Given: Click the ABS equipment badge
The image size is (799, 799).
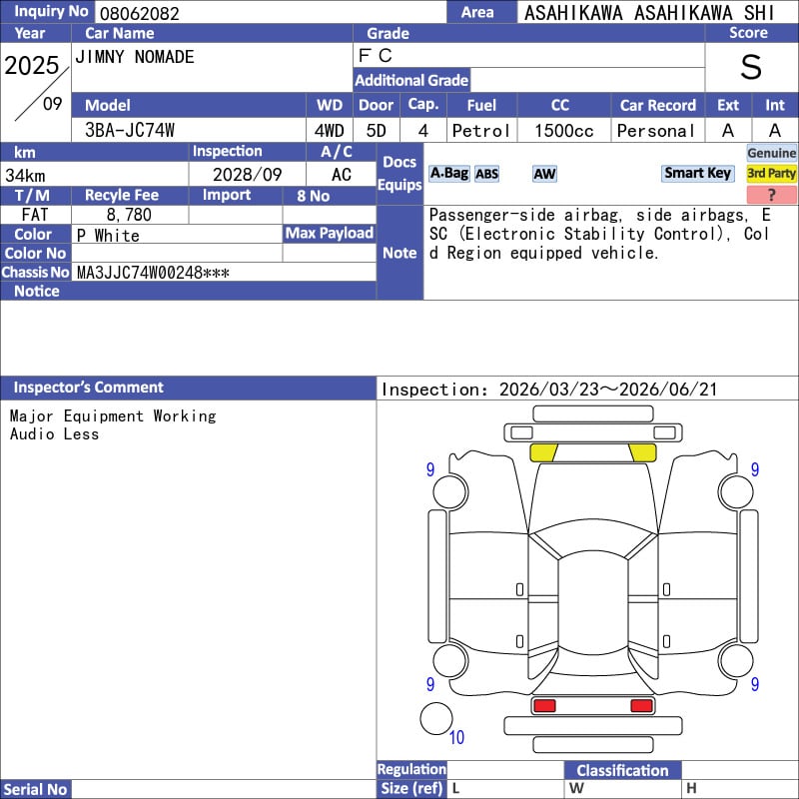Looking at the screenshot, I should click(x=486, y=174).
